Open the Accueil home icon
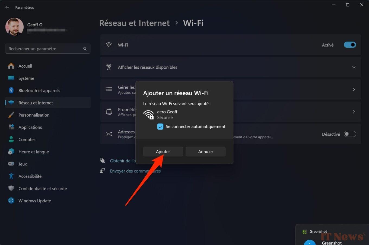The height and width of the screenshot is (245, 369). pyautogui.click(x=11, y=66)
